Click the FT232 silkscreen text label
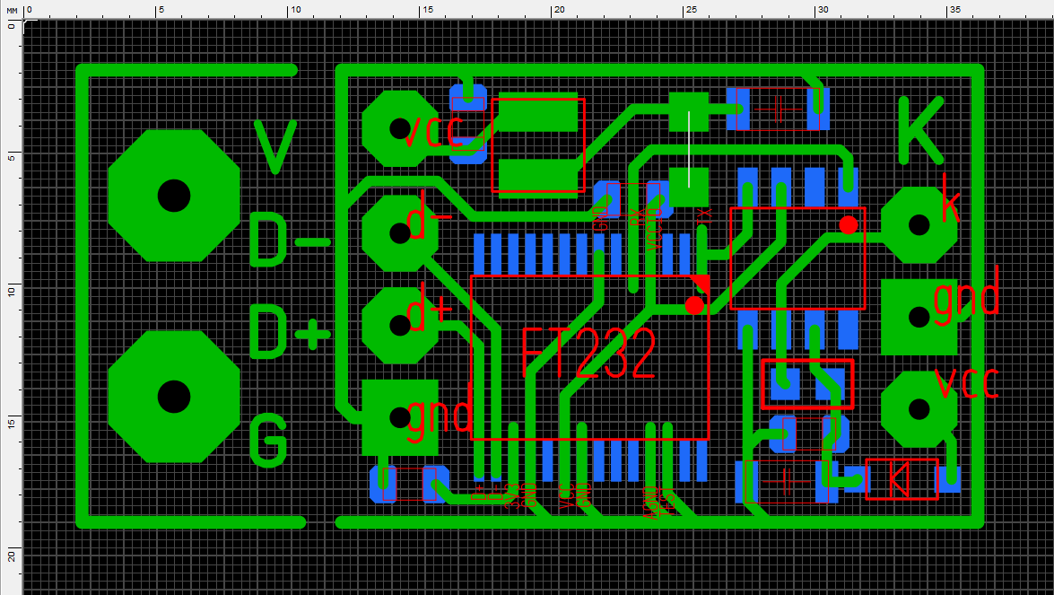Image resolution: width=1054 pixels, height=595 pixels. point(588,354)
